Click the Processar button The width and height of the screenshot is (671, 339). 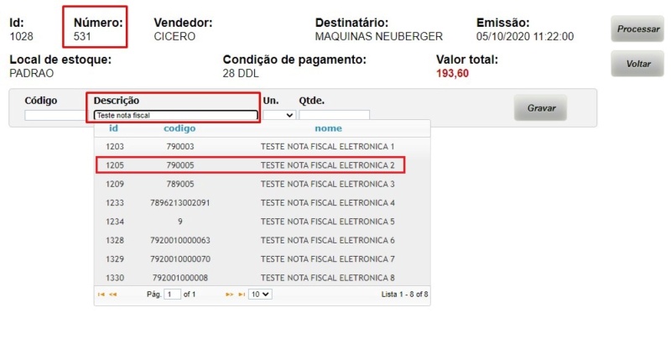point(637,29)
